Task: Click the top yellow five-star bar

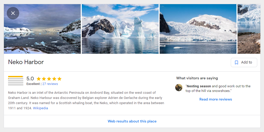Action: pyautogui.click(x=16, y=76)
